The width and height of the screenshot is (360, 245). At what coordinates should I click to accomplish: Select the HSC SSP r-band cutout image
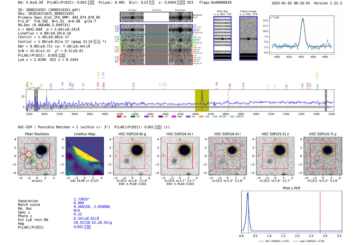pos(180,156)
